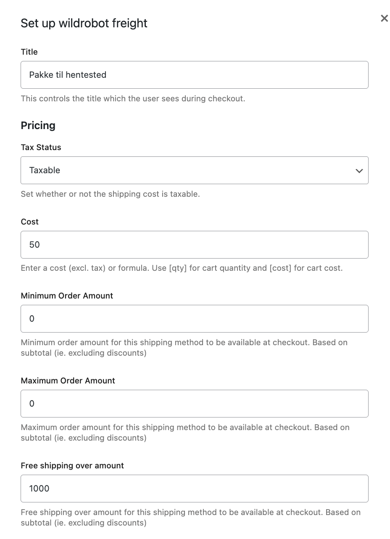Select the Maximum Order Amount input box

tap(194, 404)
